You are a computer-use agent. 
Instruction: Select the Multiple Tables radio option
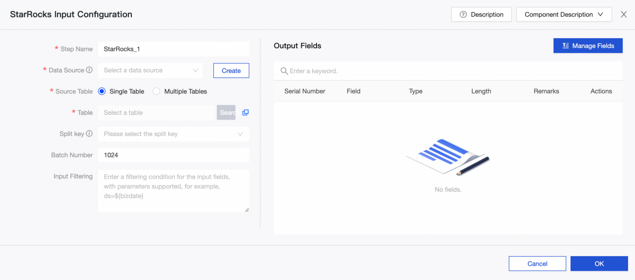coord(157,92)
